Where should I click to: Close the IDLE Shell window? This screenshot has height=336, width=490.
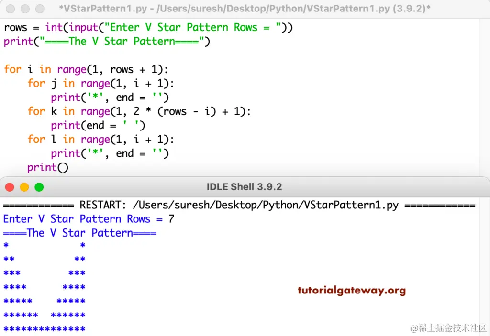tap(10, 187)
